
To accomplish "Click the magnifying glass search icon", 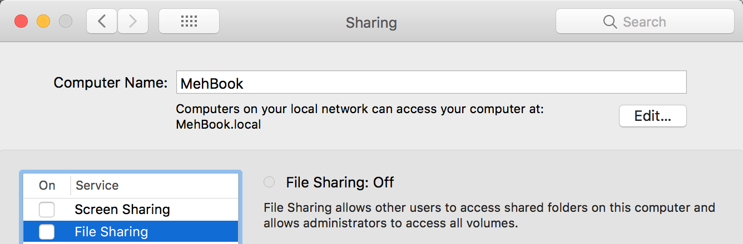I will [610, 22].
